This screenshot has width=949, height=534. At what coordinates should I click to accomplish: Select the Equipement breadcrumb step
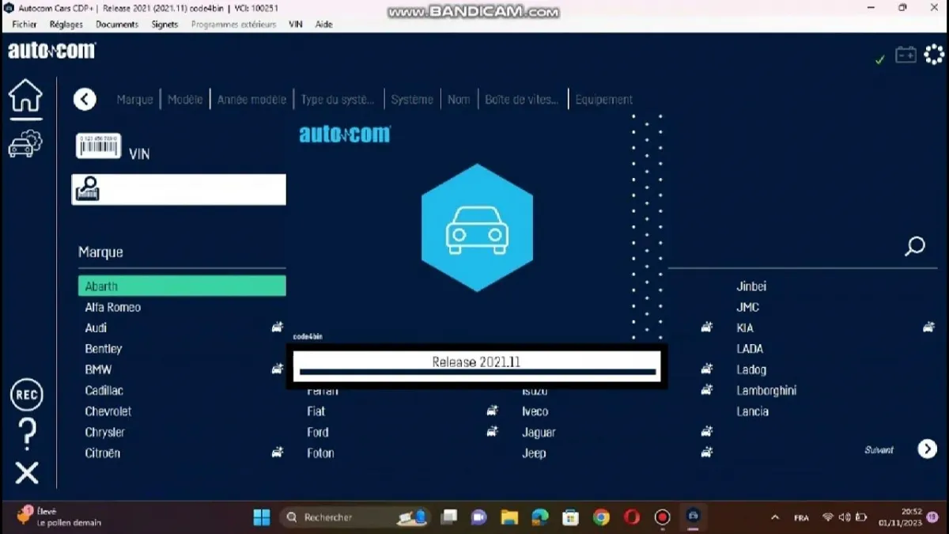[604, 100]
